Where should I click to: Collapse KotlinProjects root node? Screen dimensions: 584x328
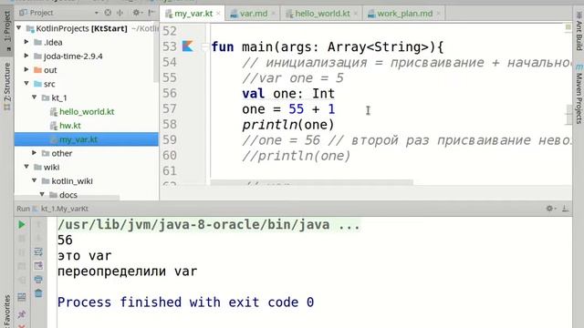[x=19, y=28]
